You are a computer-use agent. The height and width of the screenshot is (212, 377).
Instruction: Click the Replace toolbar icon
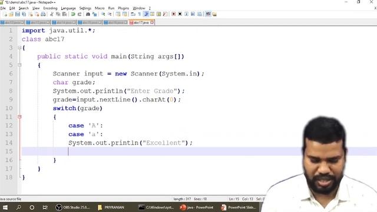[x=94, y=14]
